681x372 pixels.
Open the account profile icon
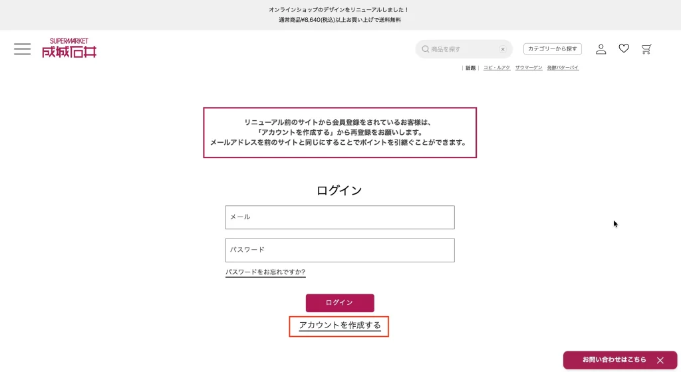pyautogui.click(x=601, y=49)
